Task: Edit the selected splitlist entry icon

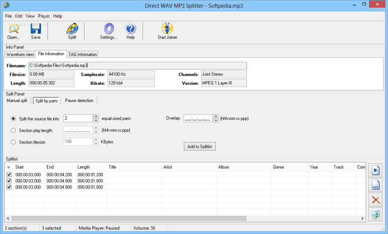Action: click(x=375, y=185)
